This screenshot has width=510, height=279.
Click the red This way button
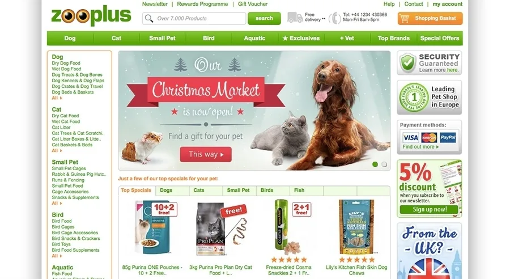point(206,154)
